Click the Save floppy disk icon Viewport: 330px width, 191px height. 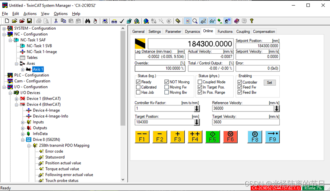pos(29,21)
